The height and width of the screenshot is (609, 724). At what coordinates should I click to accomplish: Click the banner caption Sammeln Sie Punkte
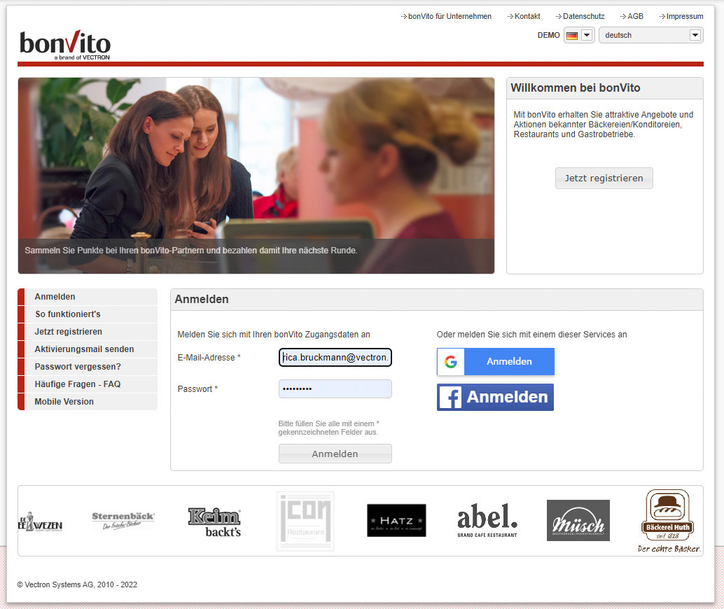(190, 250)
